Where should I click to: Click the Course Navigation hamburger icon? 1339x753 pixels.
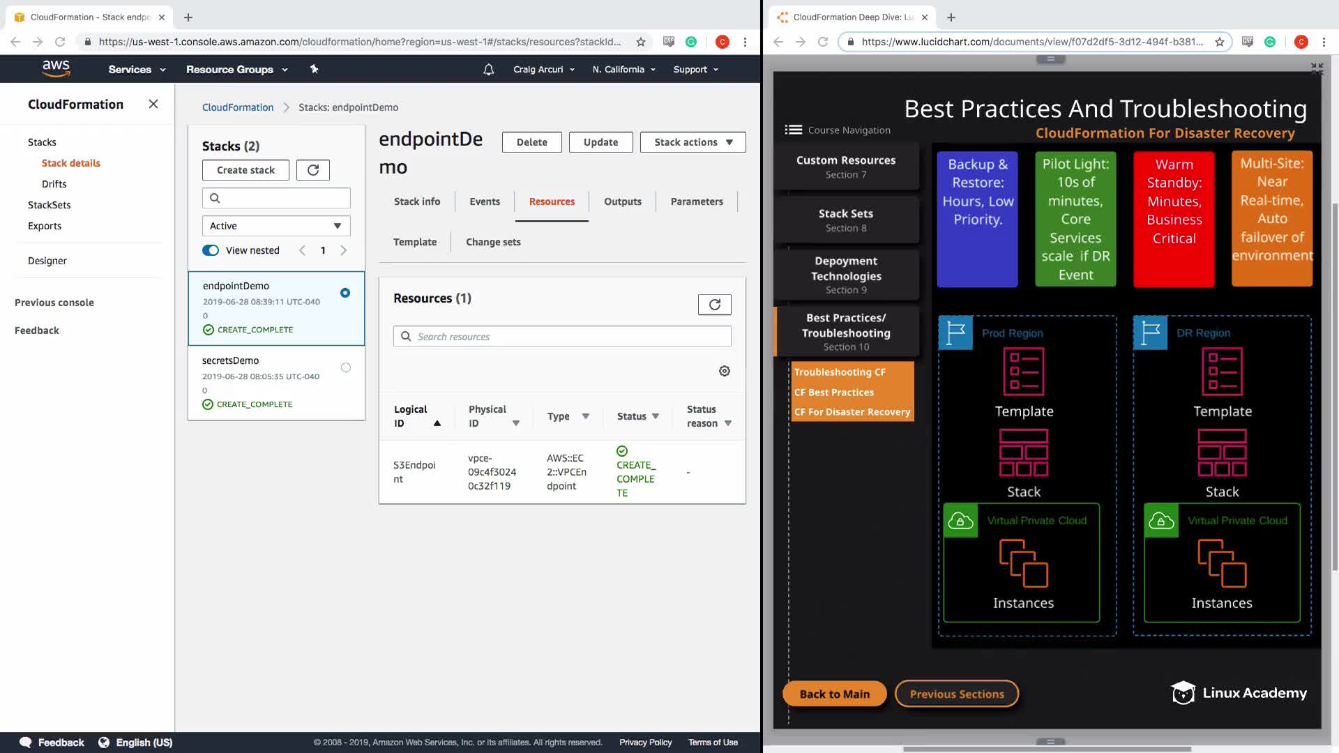[x=793, y=130]
